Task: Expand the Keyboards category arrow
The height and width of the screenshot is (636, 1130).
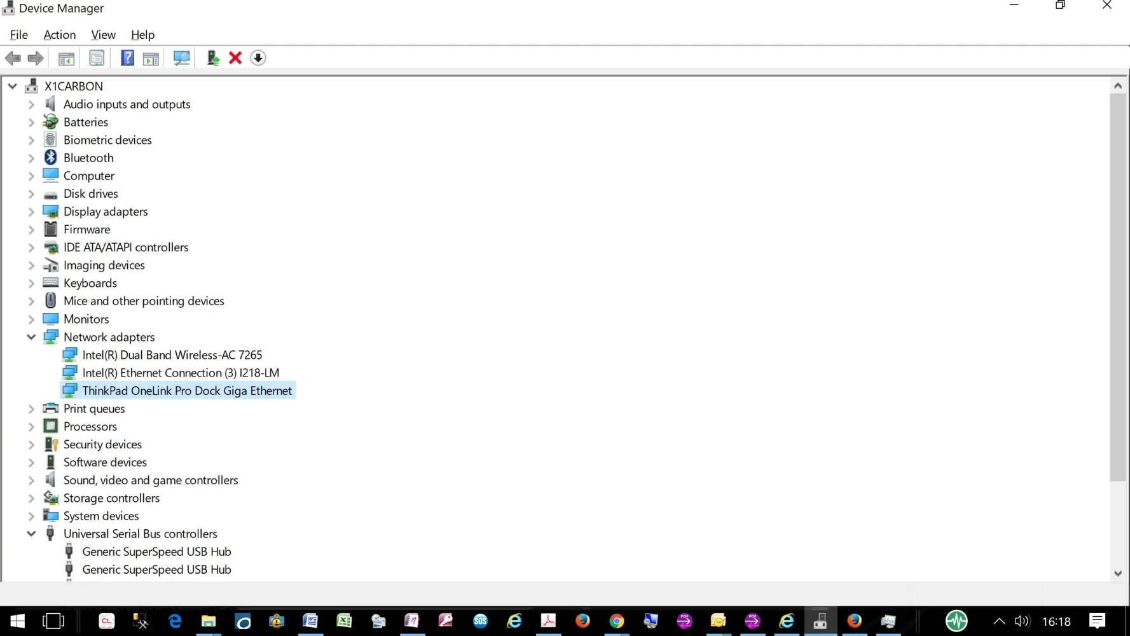Action: tap(31, 283)
